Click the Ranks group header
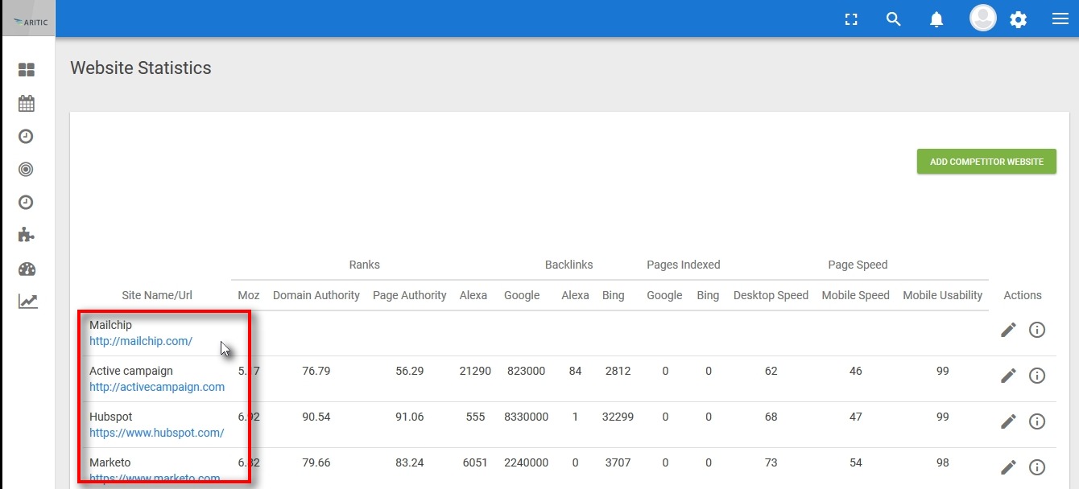 pyautogui.click(x=365, y=265)
